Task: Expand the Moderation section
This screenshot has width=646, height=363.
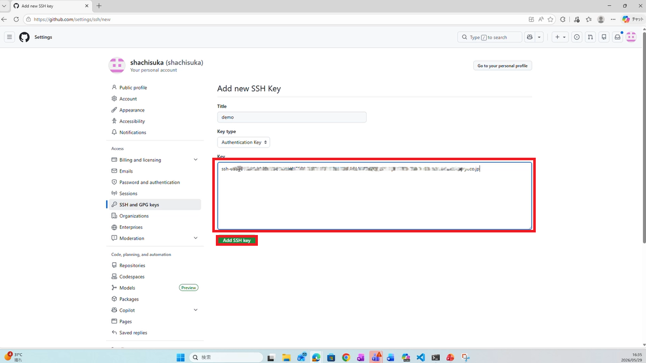Action: [x=195, y=238]
